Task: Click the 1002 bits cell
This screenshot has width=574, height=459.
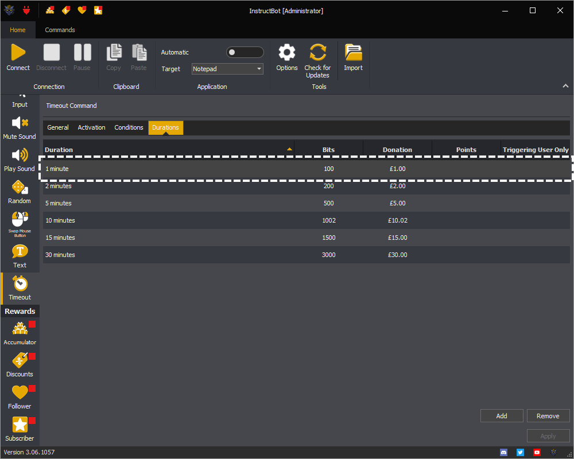Action: 328,220
